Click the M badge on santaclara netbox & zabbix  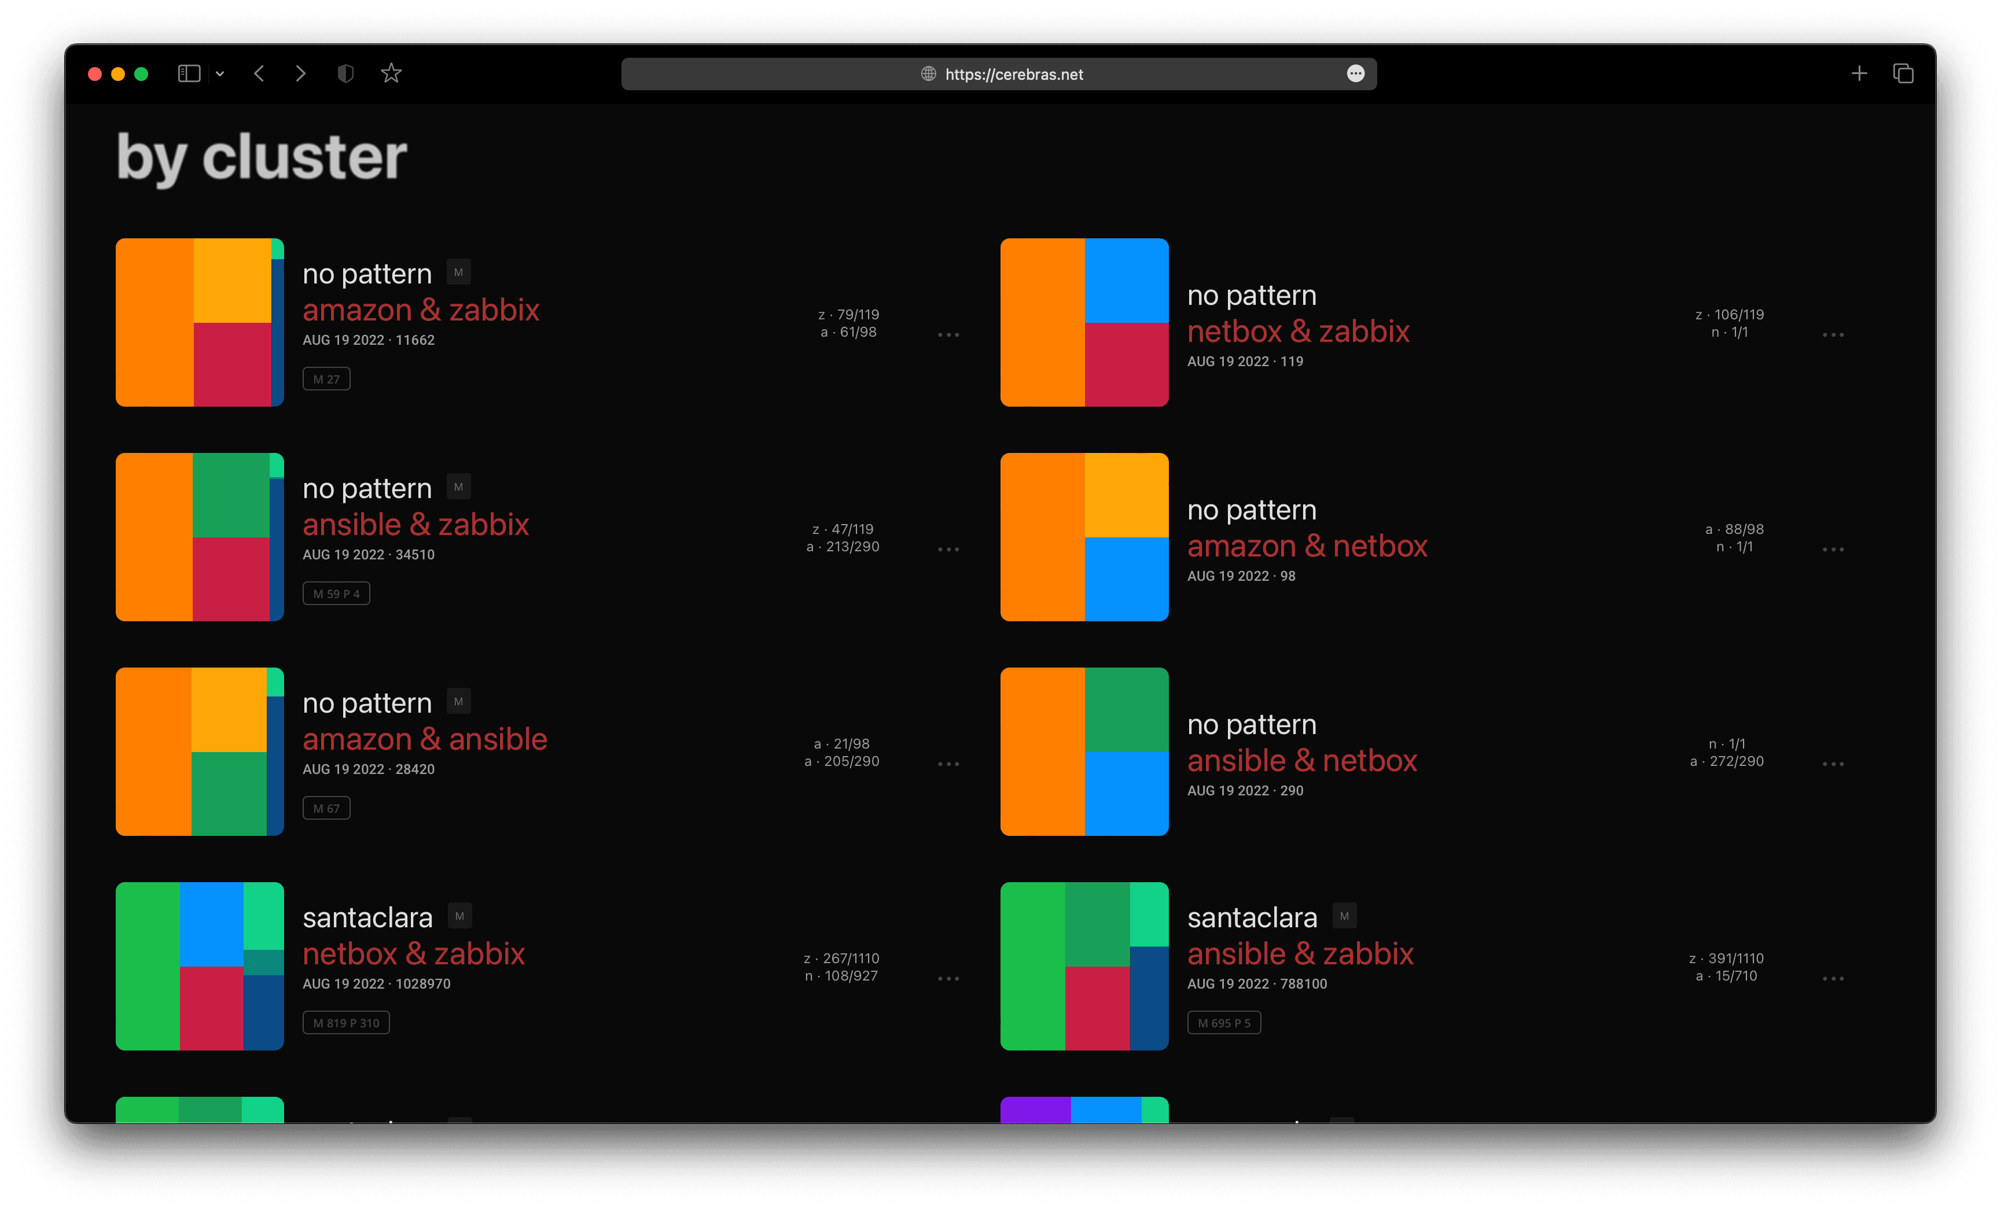tap(459, 917)
